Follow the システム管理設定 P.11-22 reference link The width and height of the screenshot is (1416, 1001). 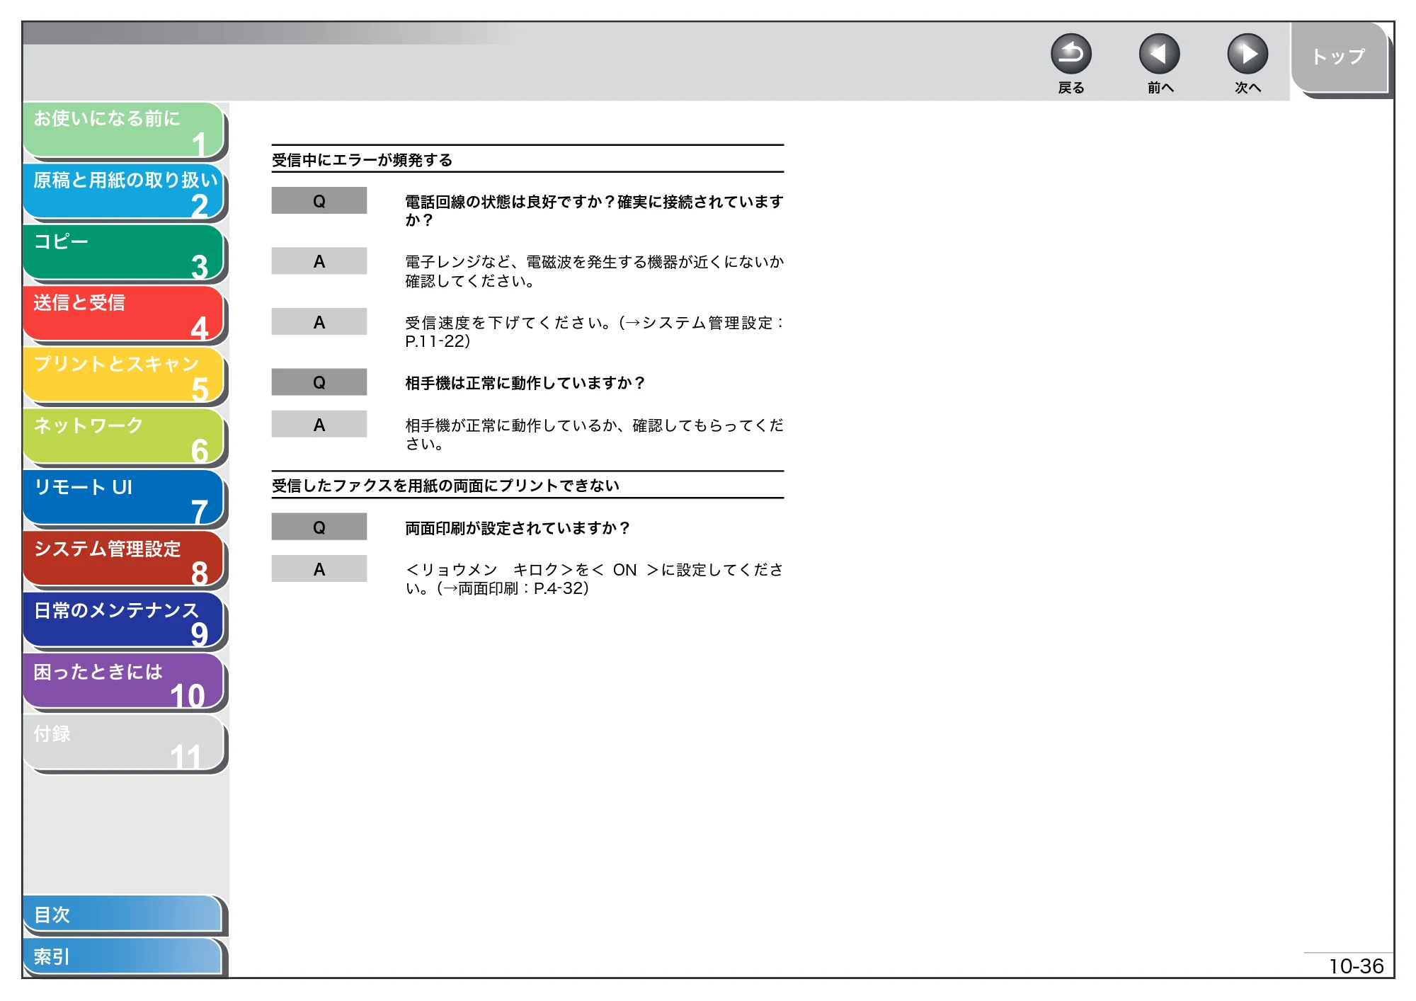pyautogui.click(x=594, y=332)
